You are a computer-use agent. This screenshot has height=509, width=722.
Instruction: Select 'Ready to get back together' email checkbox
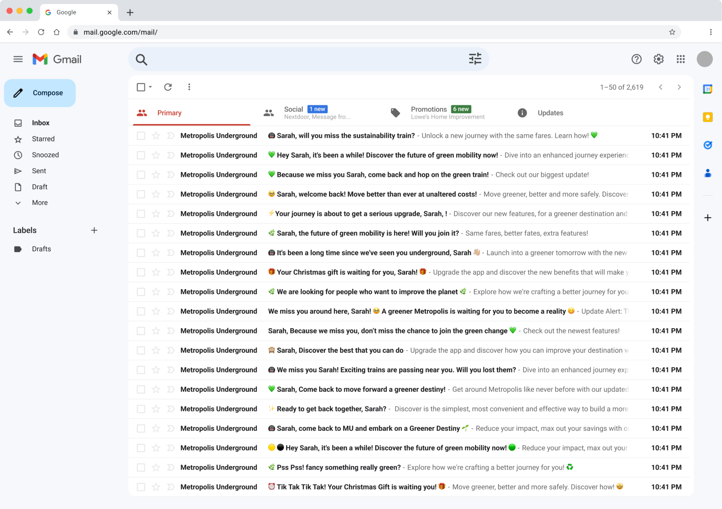point(141,409)
